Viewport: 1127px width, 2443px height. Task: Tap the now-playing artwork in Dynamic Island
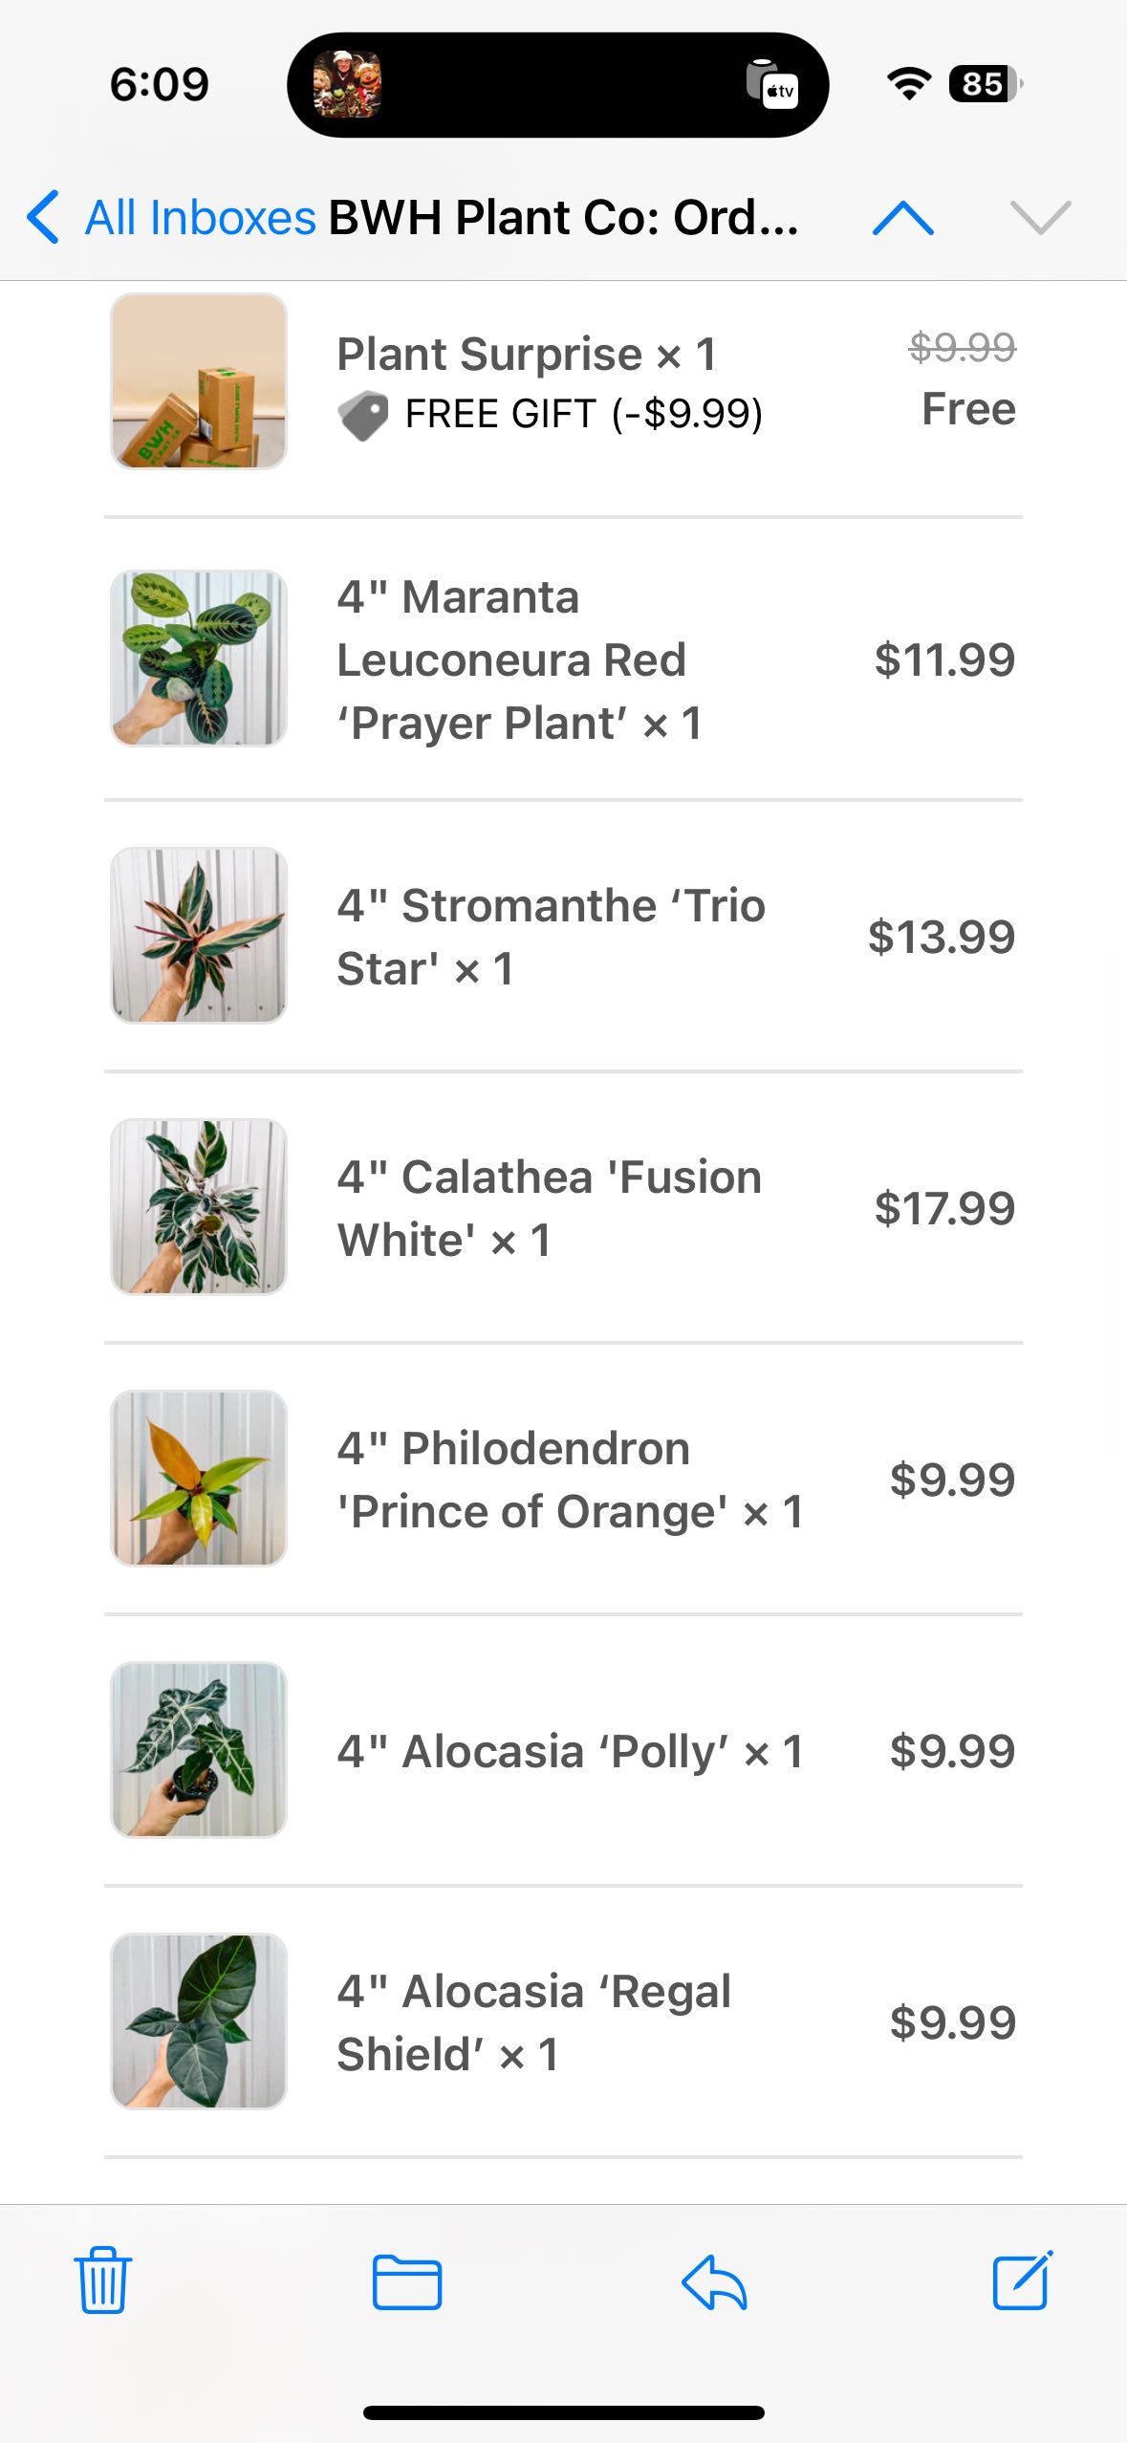[347, 85]
